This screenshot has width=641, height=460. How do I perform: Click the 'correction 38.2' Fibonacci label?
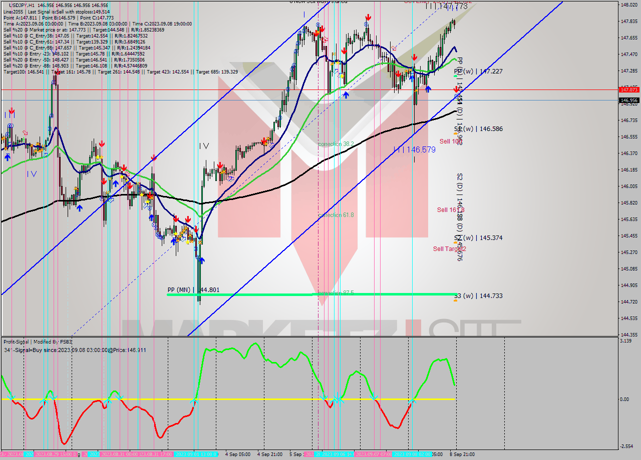(336, 144)
